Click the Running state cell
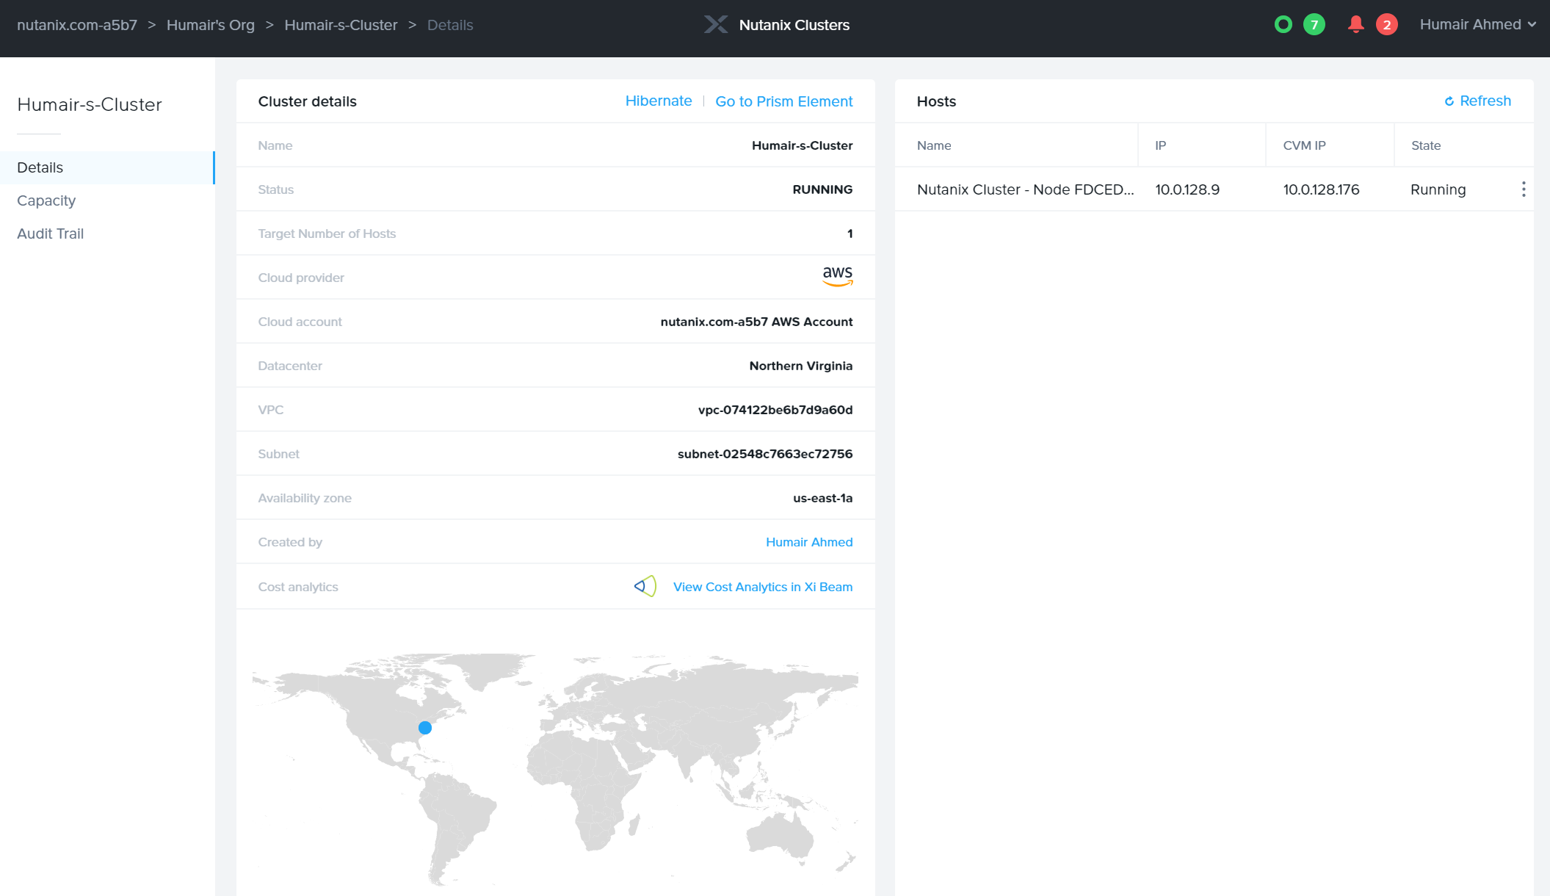The width and height of the screenshot is (1550, 896). pos(1438,189)
